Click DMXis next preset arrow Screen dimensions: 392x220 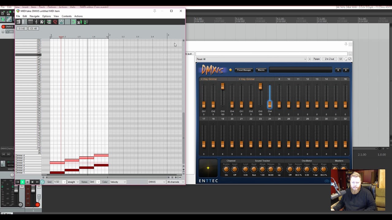[x=346, y=70]
